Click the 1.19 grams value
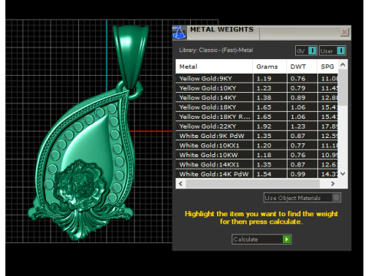368x276 pixels. 264,78
